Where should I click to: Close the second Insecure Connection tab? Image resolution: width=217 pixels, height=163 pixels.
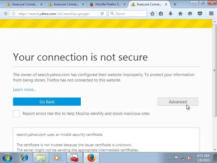point(83,4)
